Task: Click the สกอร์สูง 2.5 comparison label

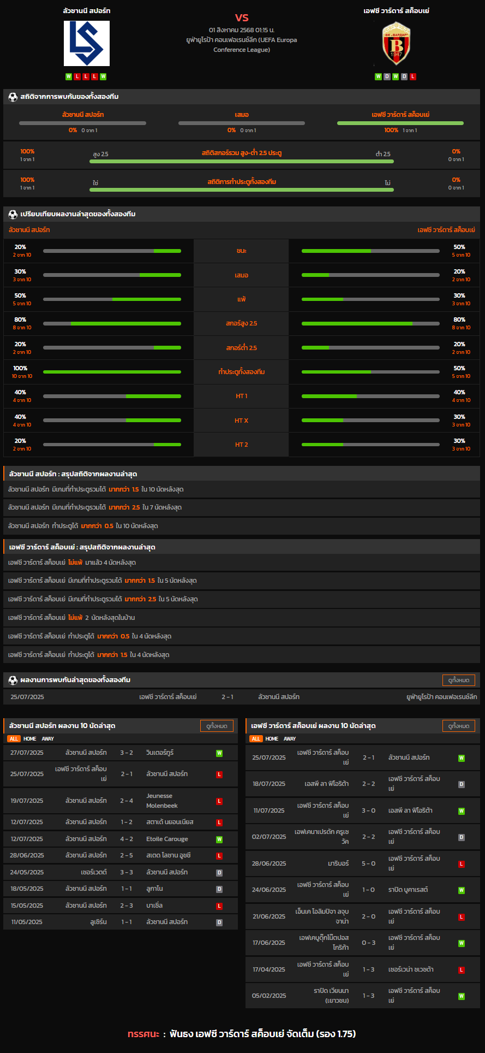Action: tap(242, 323)
